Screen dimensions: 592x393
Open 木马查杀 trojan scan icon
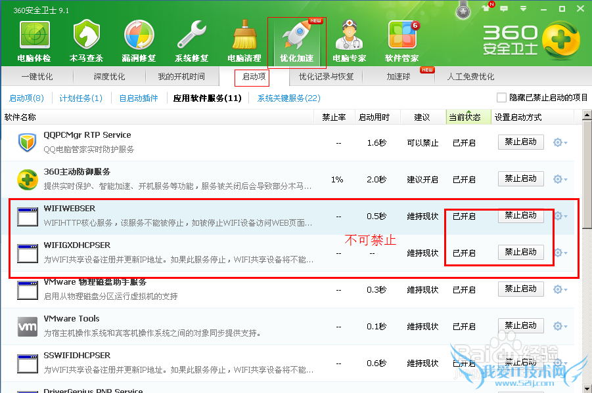[87, 41]
